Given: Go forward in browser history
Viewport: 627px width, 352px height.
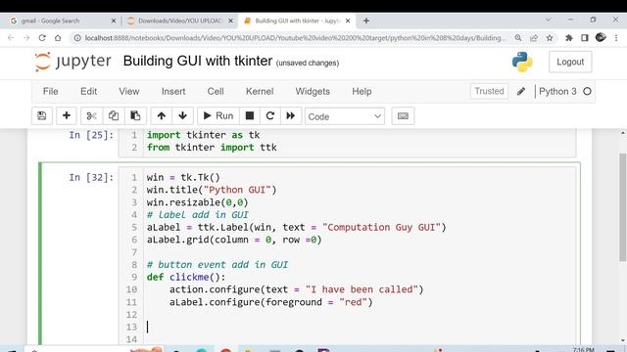Looking at the screenshot, I should tap(26, 38).
